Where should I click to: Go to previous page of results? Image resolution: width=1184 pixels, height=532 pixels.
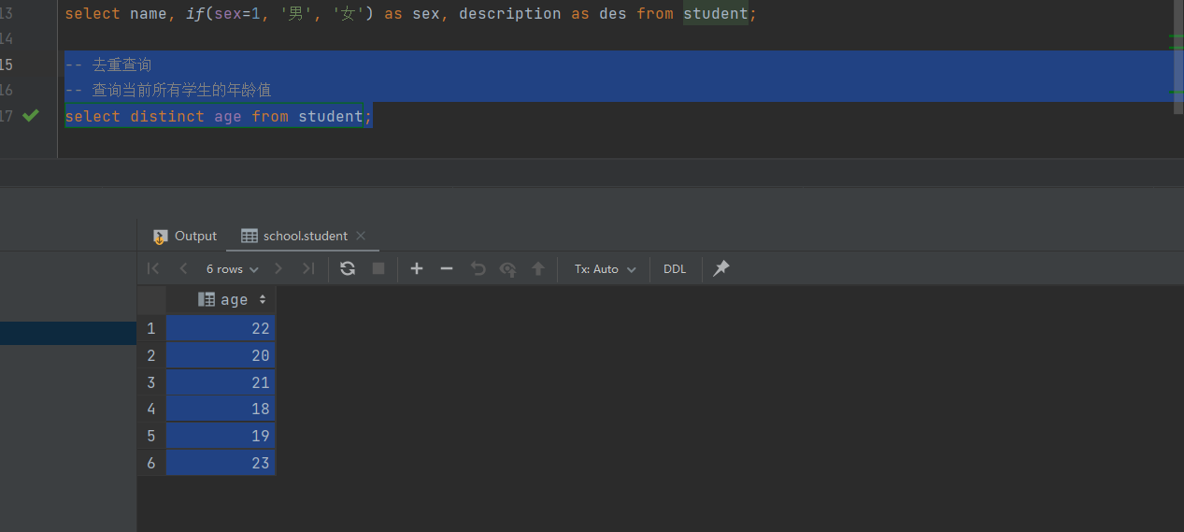(x=183, y=268)
